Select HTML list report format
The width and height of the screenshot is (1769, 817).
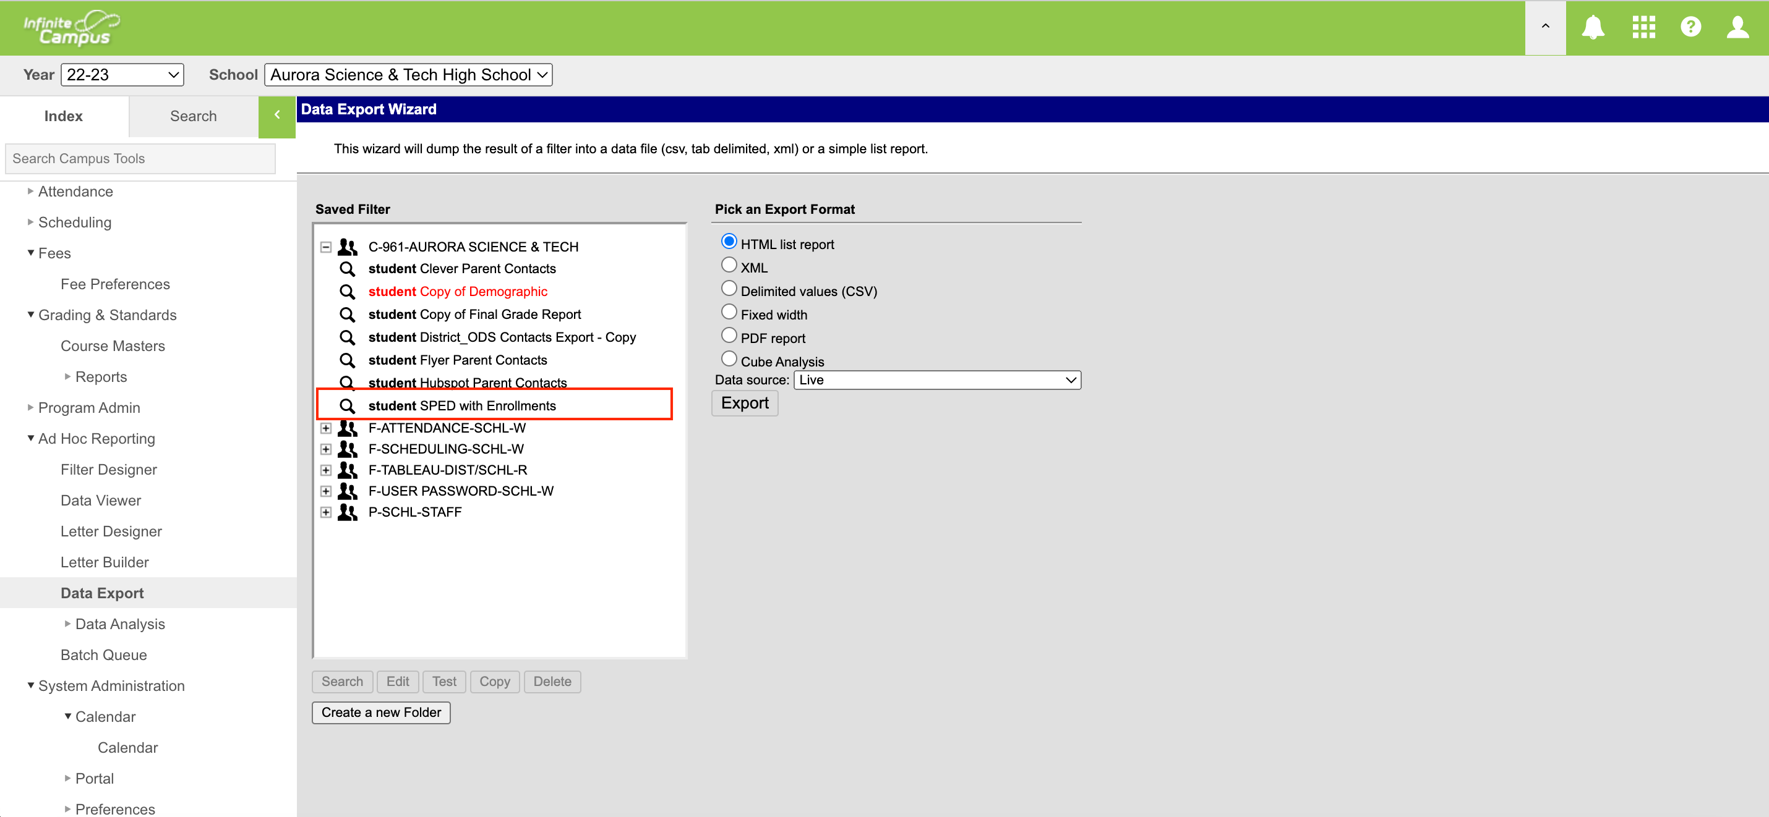coord(729,242)
